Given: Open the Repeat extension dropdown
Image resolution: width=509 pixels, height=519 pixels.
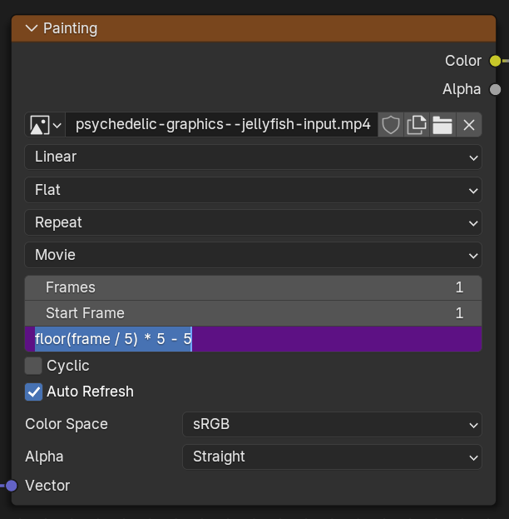Looking at the screenshot, I should tap(253, 222).
